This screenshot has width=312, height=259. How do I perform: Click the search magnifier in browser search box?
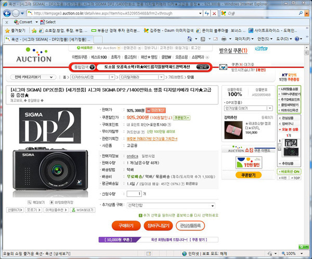click(x=301, y=13)
